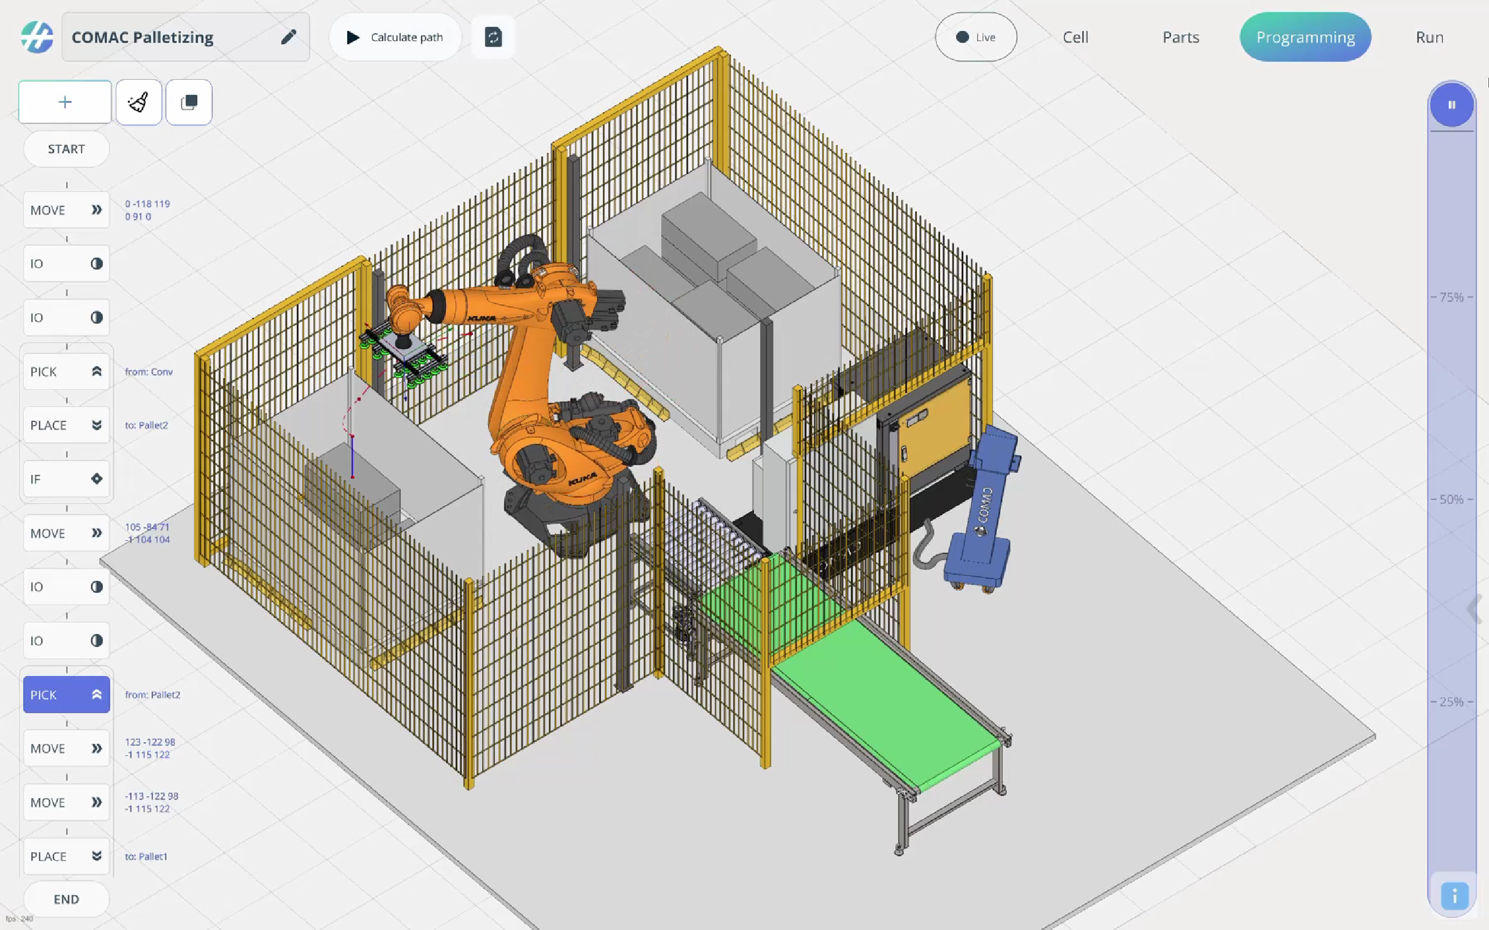
Task: Expand the PICK from Conv block
Action: pos(97,371)
